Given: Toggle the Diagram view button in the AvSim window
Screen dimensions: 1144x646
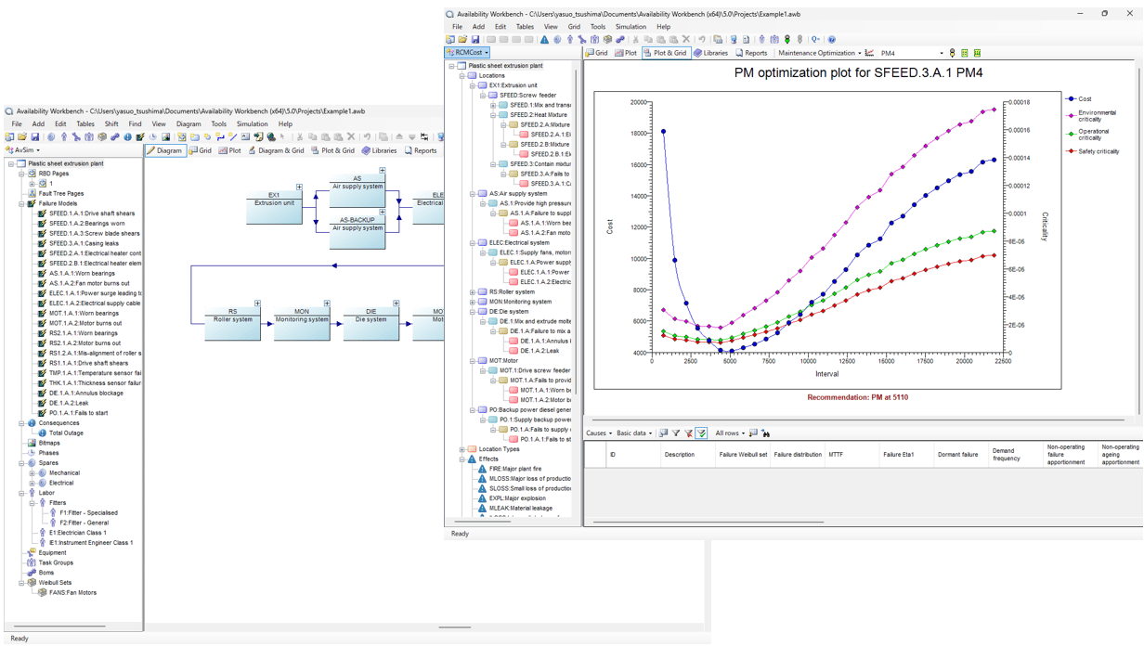Looking at the screenshot, I should coord(165,150).
